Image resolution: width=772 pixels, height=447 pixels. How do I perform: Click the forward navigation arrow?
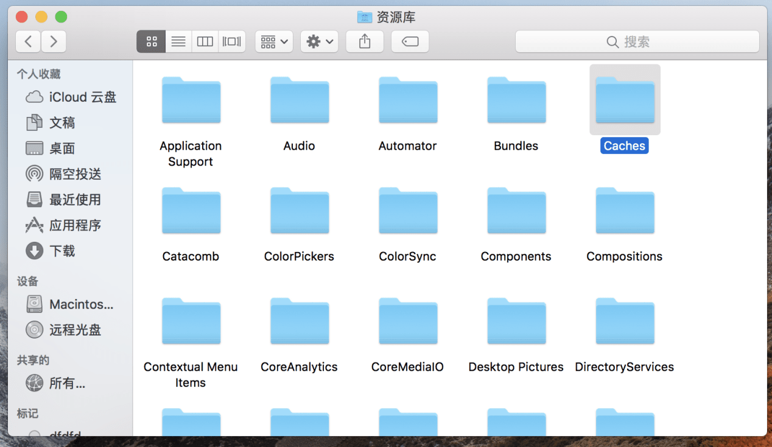tap(54, 41)
